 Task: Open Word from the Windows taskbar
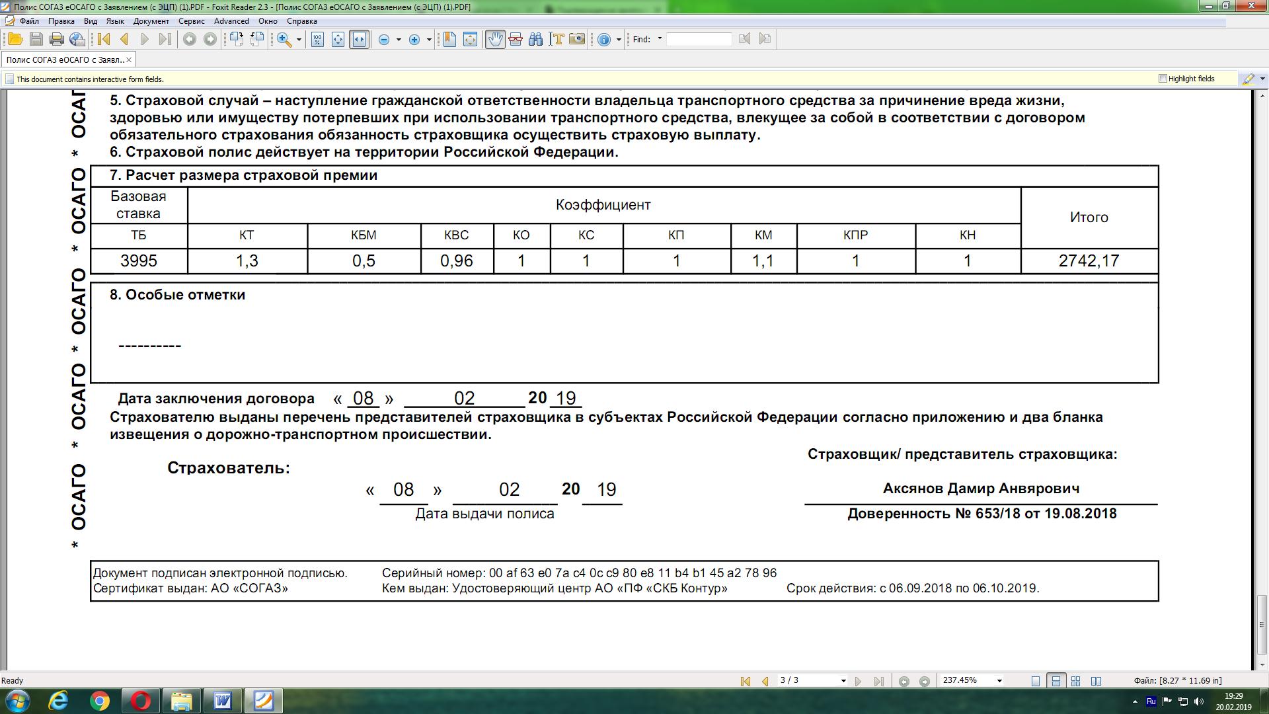[223, 701]
